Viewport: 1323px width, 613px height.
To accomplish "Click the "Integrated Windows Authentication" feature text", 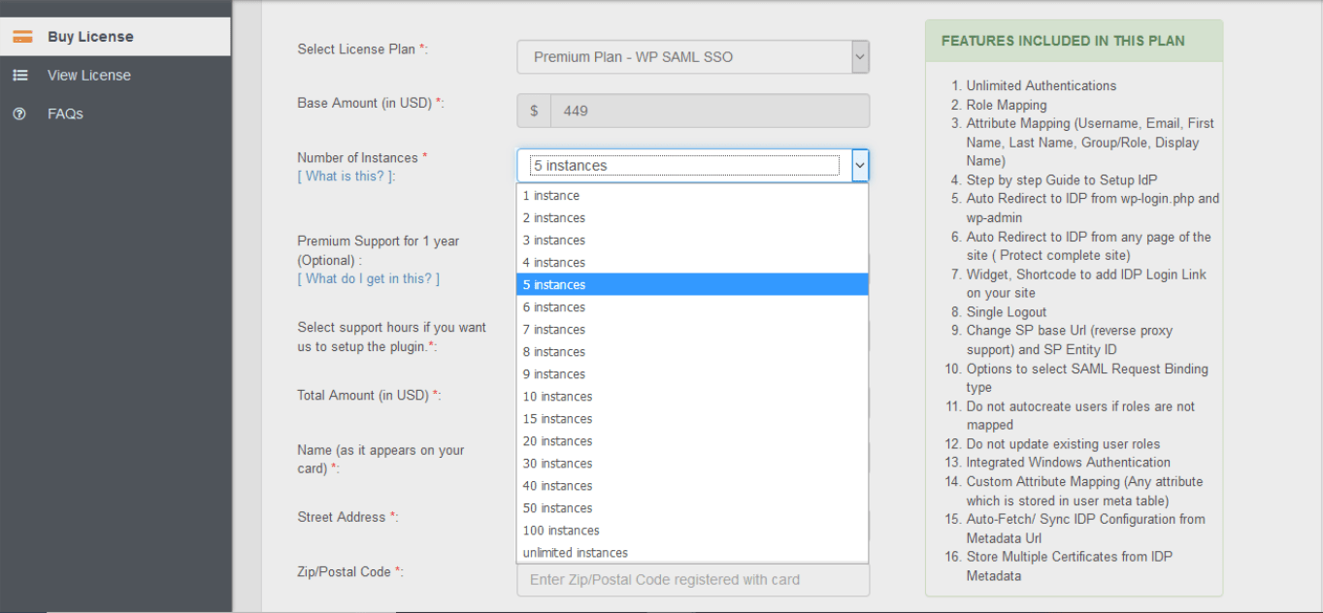I will tap(1069, 463).
